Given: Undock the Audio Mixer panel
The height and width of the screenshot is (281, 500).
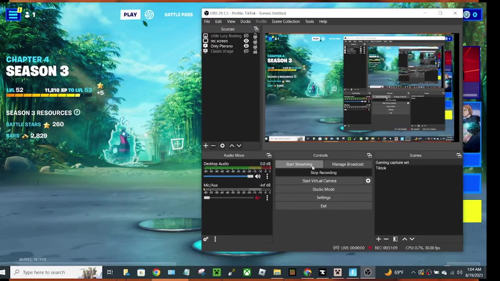Looking at the screenshot, I should (269, 155).
